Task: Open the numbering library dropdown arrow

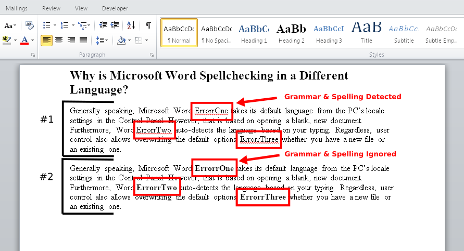Action: click(73, 25)
